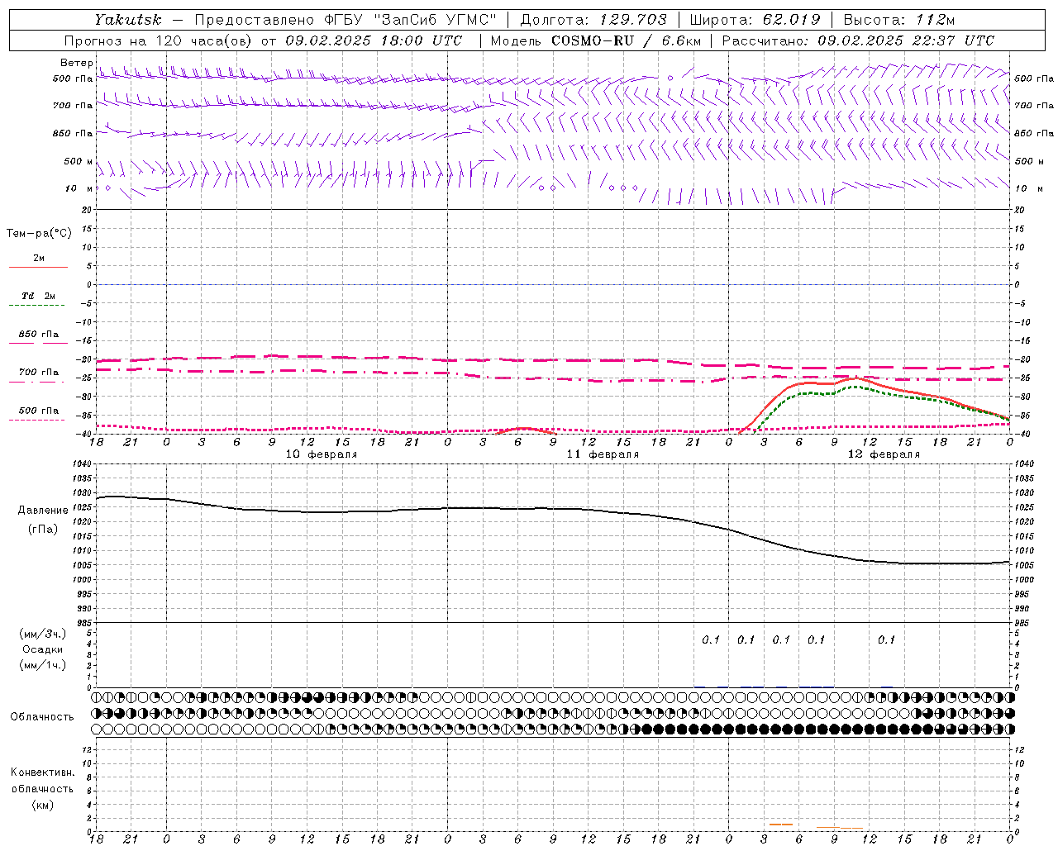Click the peak of the red 2м temperature curve
The height and width of the screenshot is (846, 1058).
pyautogui.click(x=856, y=378)
